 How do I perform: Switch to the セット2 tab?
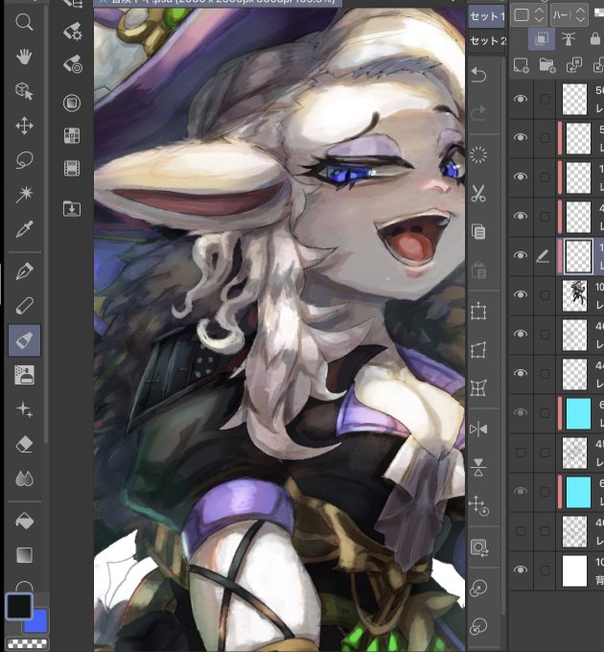pyautogui.click(x=487, y=40)
